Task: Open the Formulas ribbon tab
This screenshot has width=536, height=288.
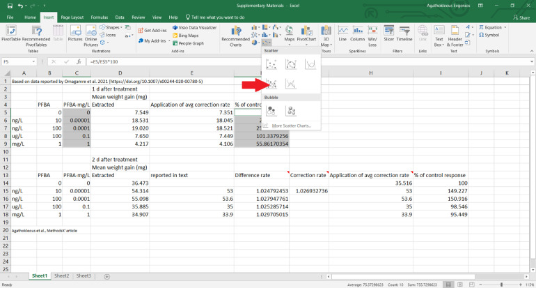Action: (x=100, y=17)
